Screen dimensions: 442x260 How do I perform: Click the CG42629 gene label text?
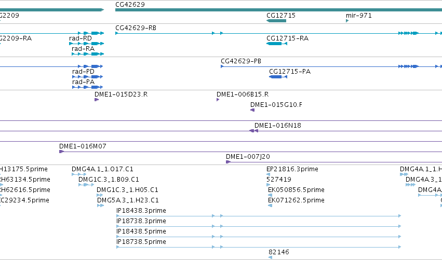pyautogui.click(x=130, y=5)
